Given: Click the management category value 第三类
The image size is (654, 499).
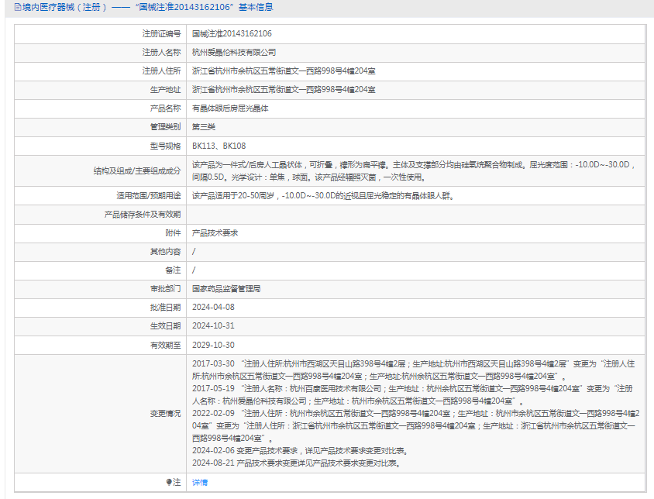Looking at the screenshot, I should (204, 127).
